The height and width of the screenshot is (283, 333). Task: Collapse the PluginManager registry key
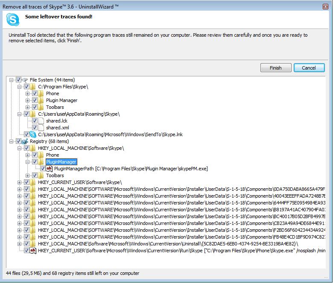coord(27,162)
